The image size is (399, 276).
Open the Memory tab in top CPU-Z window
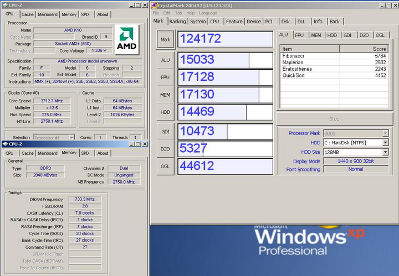(69, 14)
